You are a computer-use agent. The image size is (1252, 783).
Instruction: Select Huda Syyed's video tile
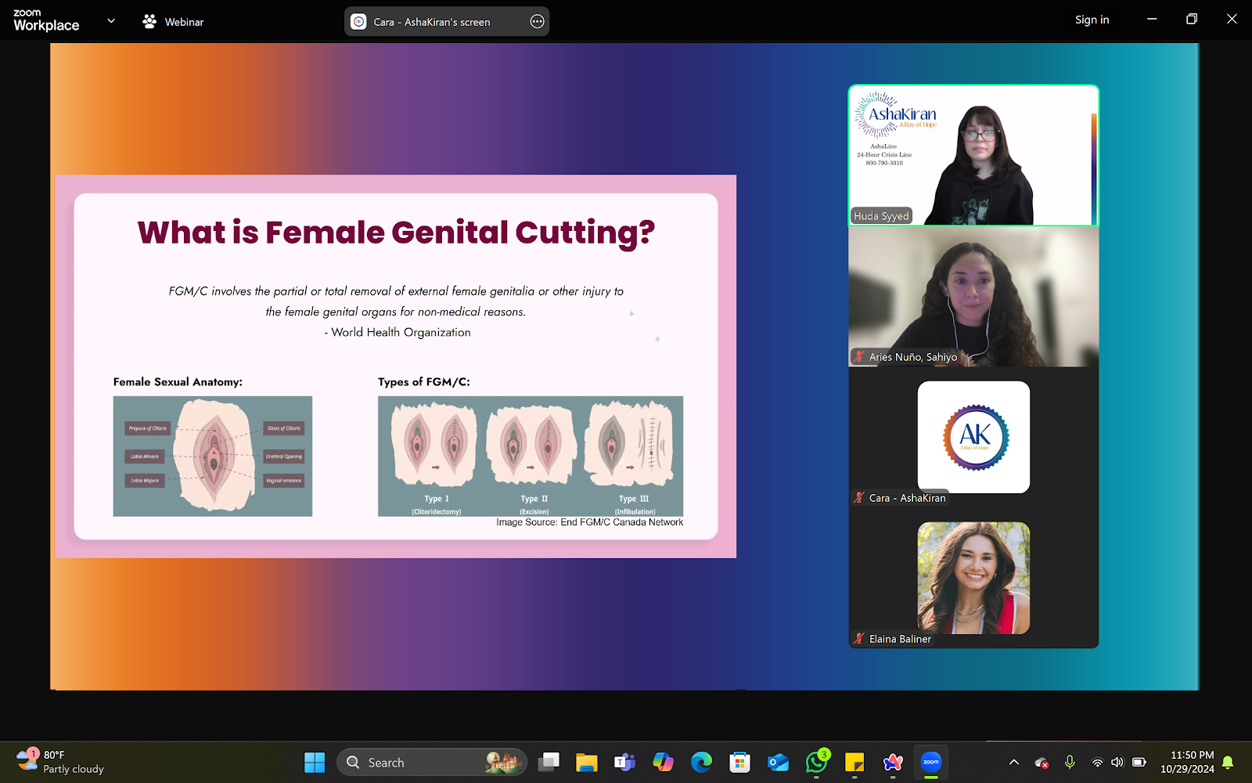coord(973,155)
